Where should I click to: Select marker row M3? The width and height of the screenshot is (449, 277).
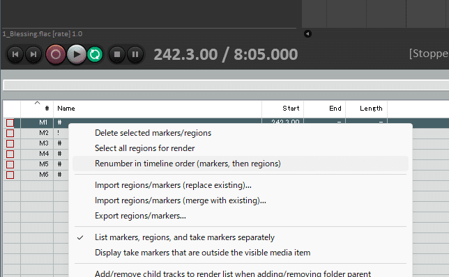click(x=36, y=143)
